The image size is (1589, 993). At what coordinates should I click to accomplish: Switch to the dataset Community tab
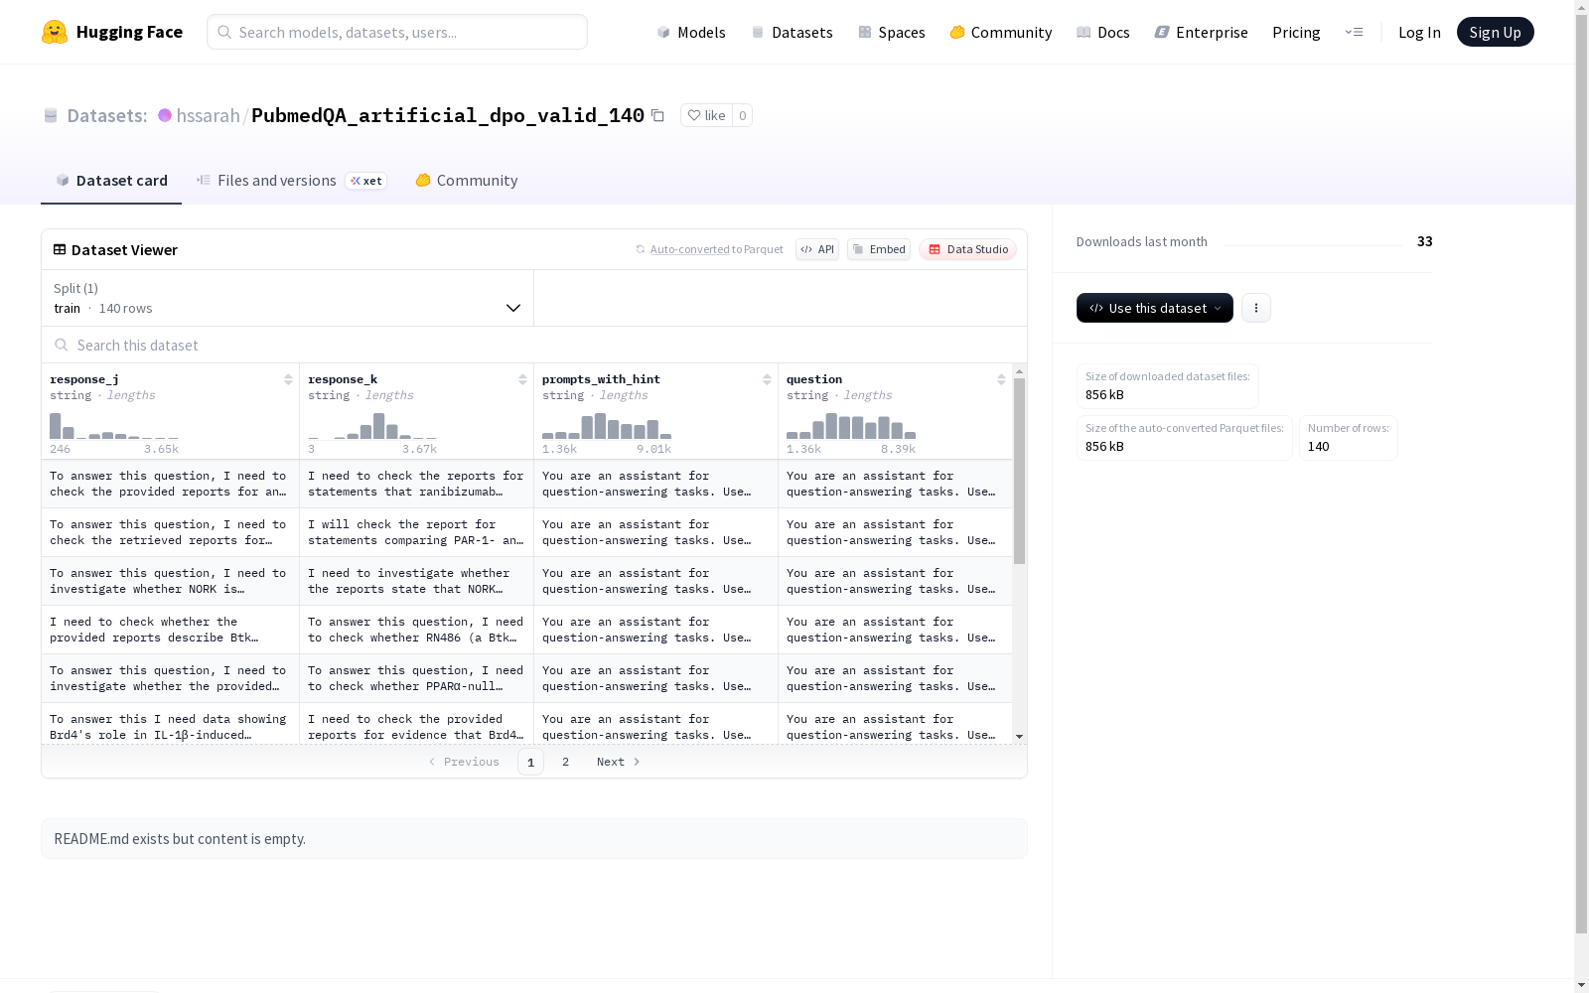(x=467, y=181)
